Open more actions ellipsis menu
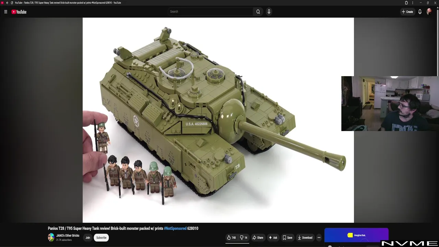 pos(319,237)
